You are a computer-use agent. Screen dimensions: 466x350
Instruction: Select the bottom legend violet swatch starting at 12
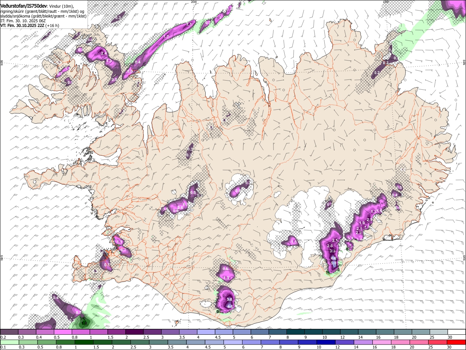[x=344, y=342]
